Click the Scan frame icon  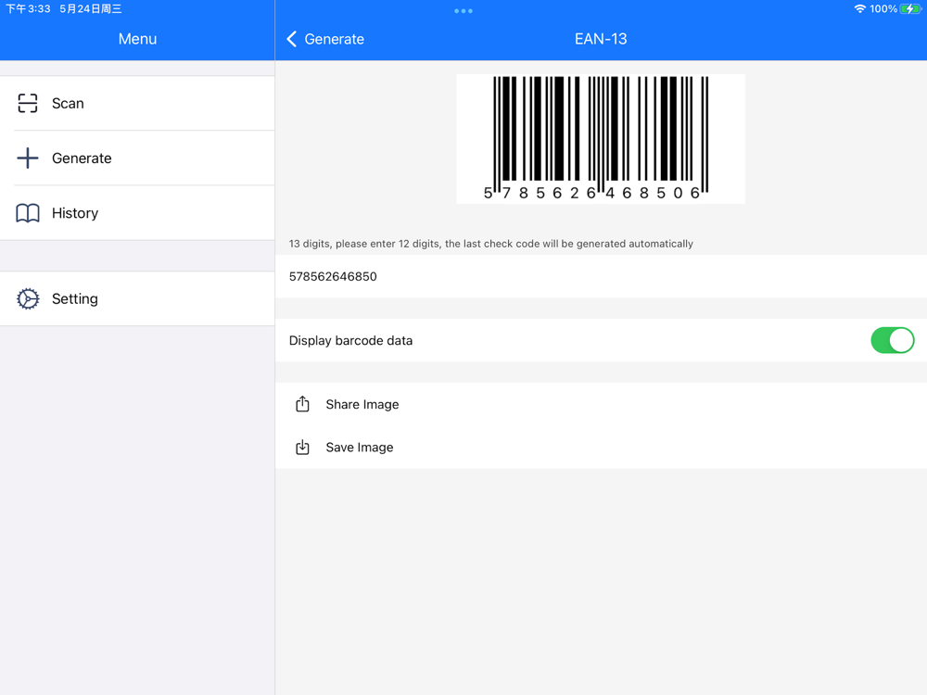(27, 103)
